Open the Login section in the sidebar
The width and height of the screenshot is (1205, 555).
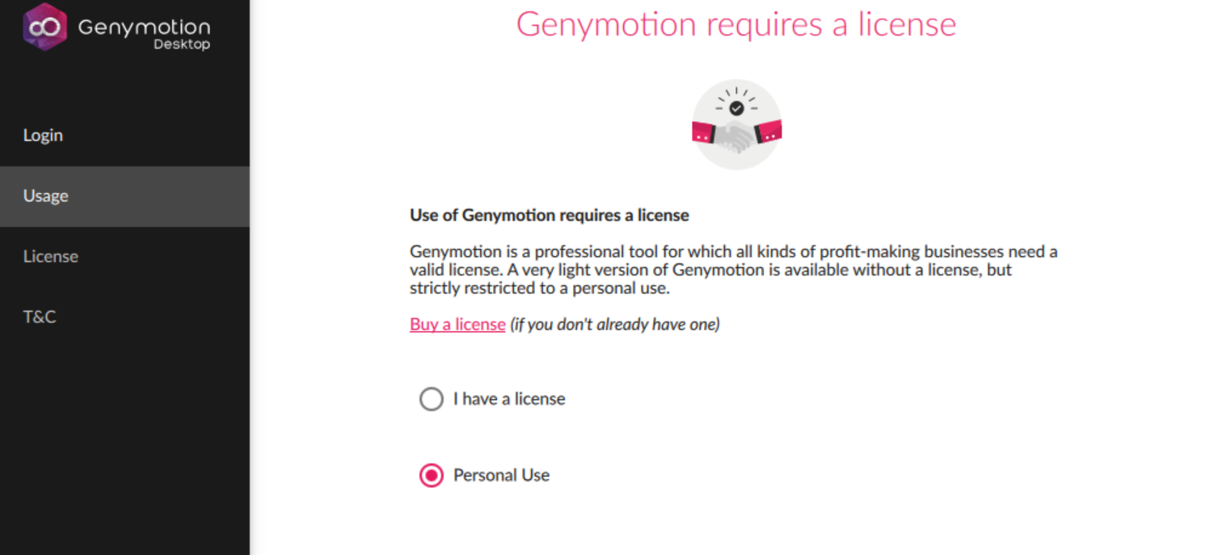pos(43,135)
